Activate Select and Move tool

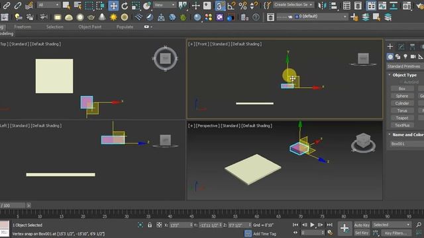[113, 5]
